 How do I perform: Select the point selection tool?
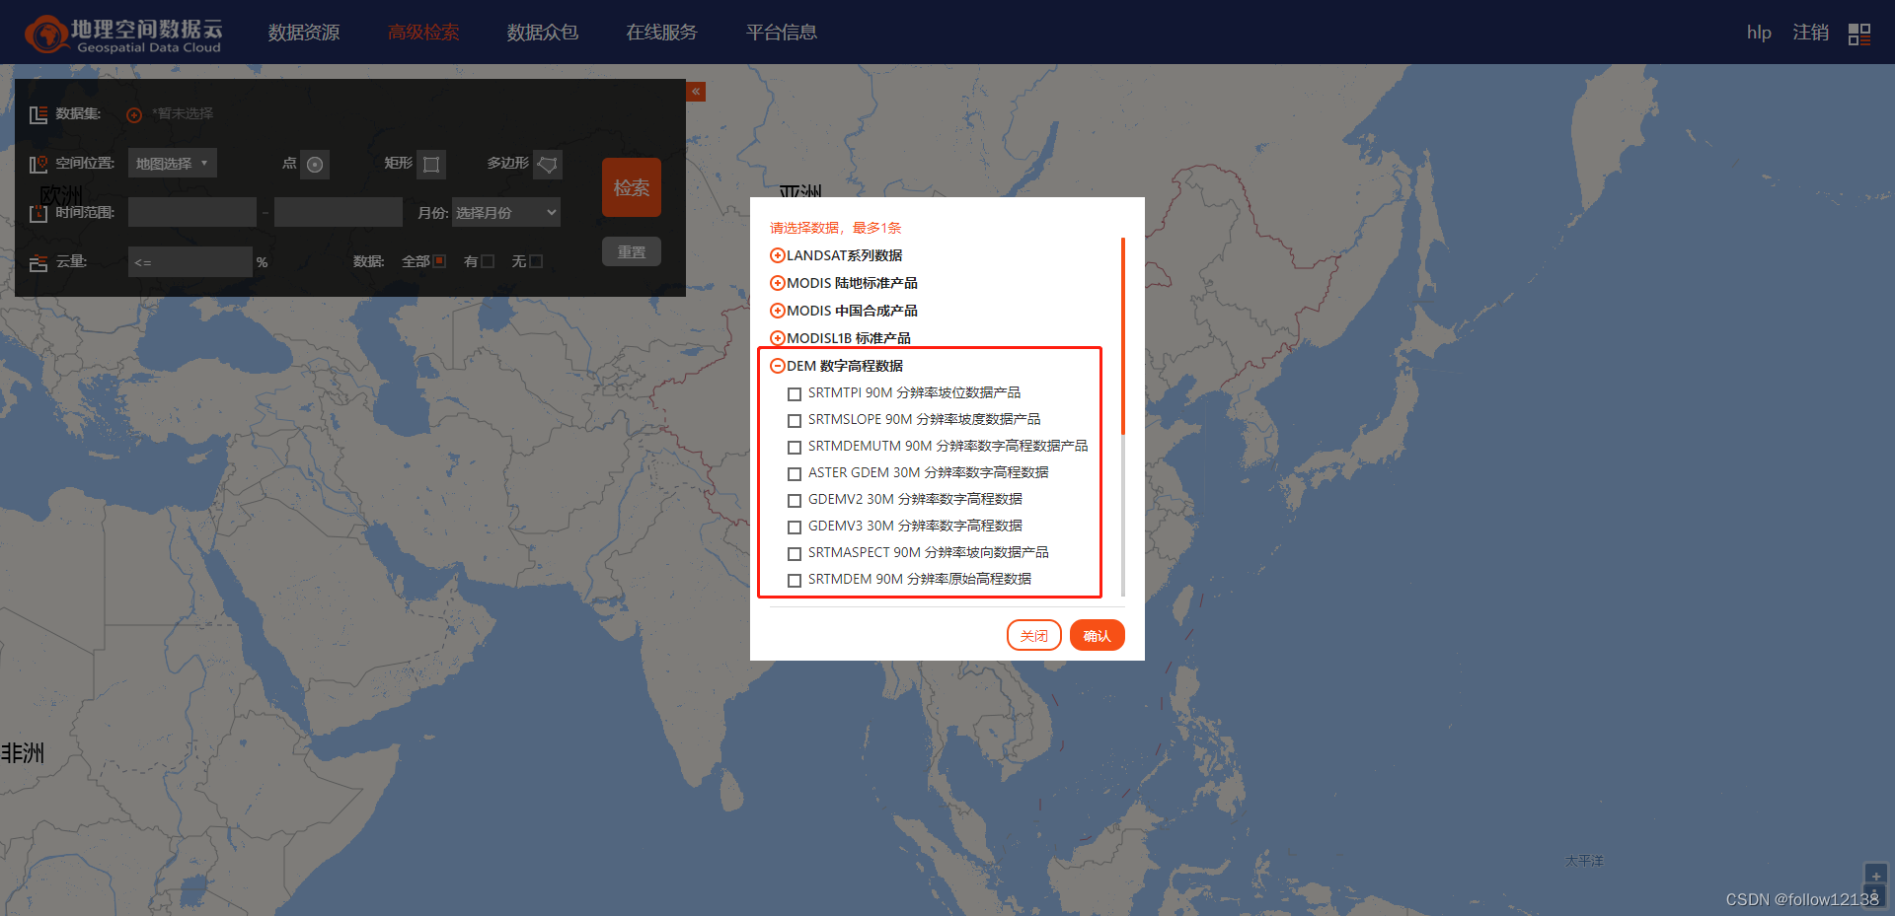point(315,164)
